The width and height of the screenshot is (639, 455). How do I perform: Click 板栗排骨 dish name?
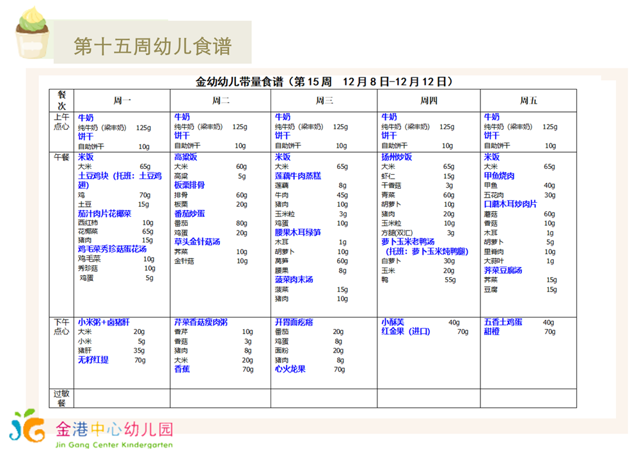(189, 185)
